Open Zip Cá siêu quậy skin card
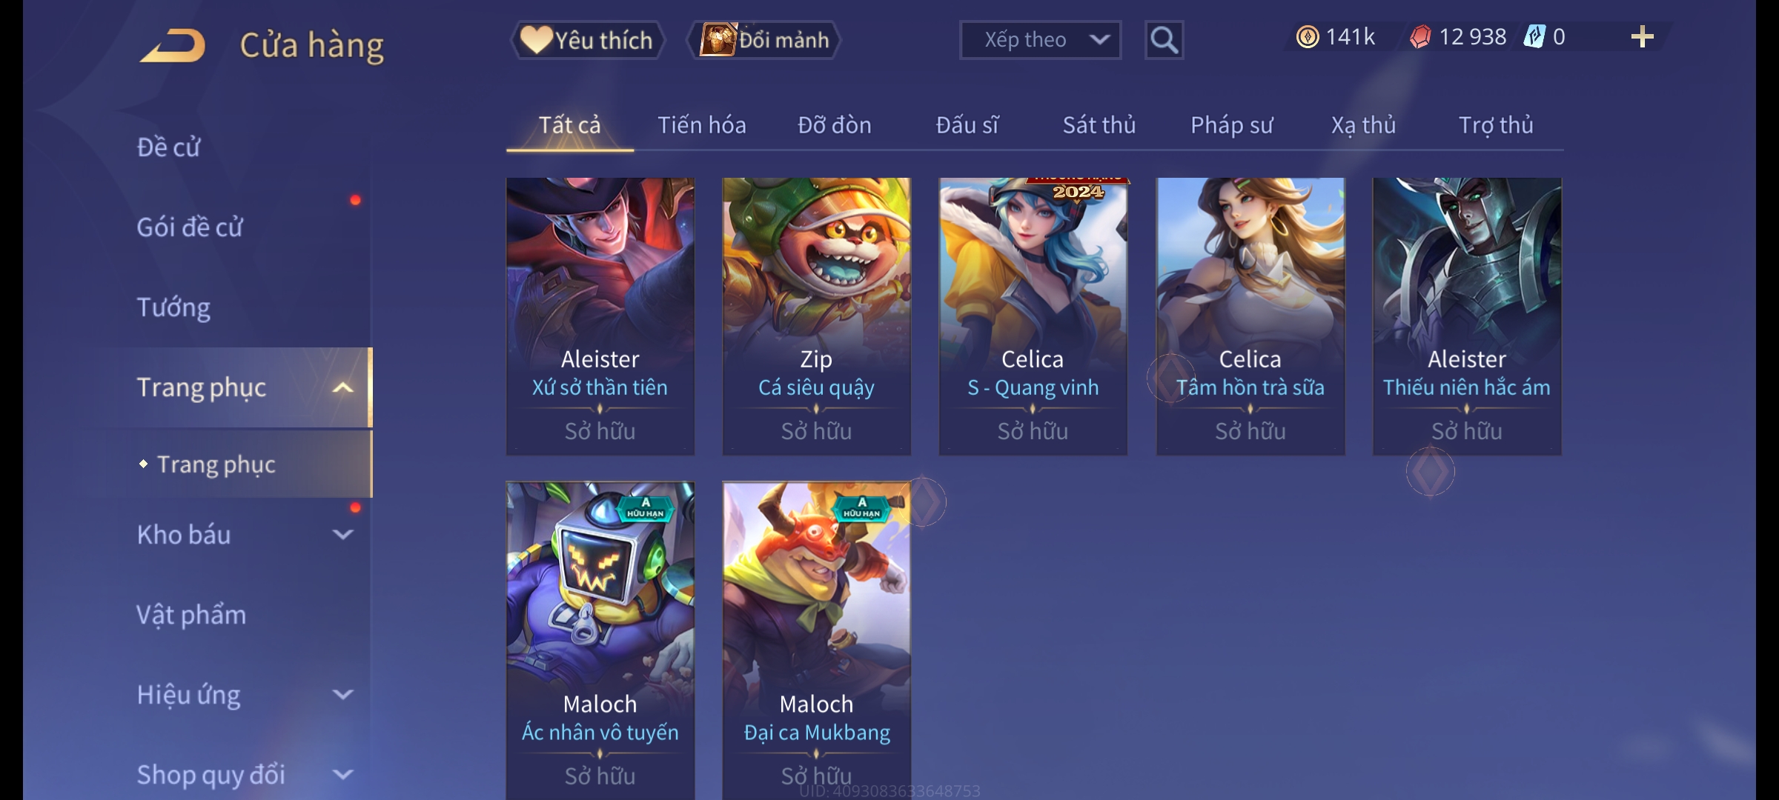 point(816,316)
